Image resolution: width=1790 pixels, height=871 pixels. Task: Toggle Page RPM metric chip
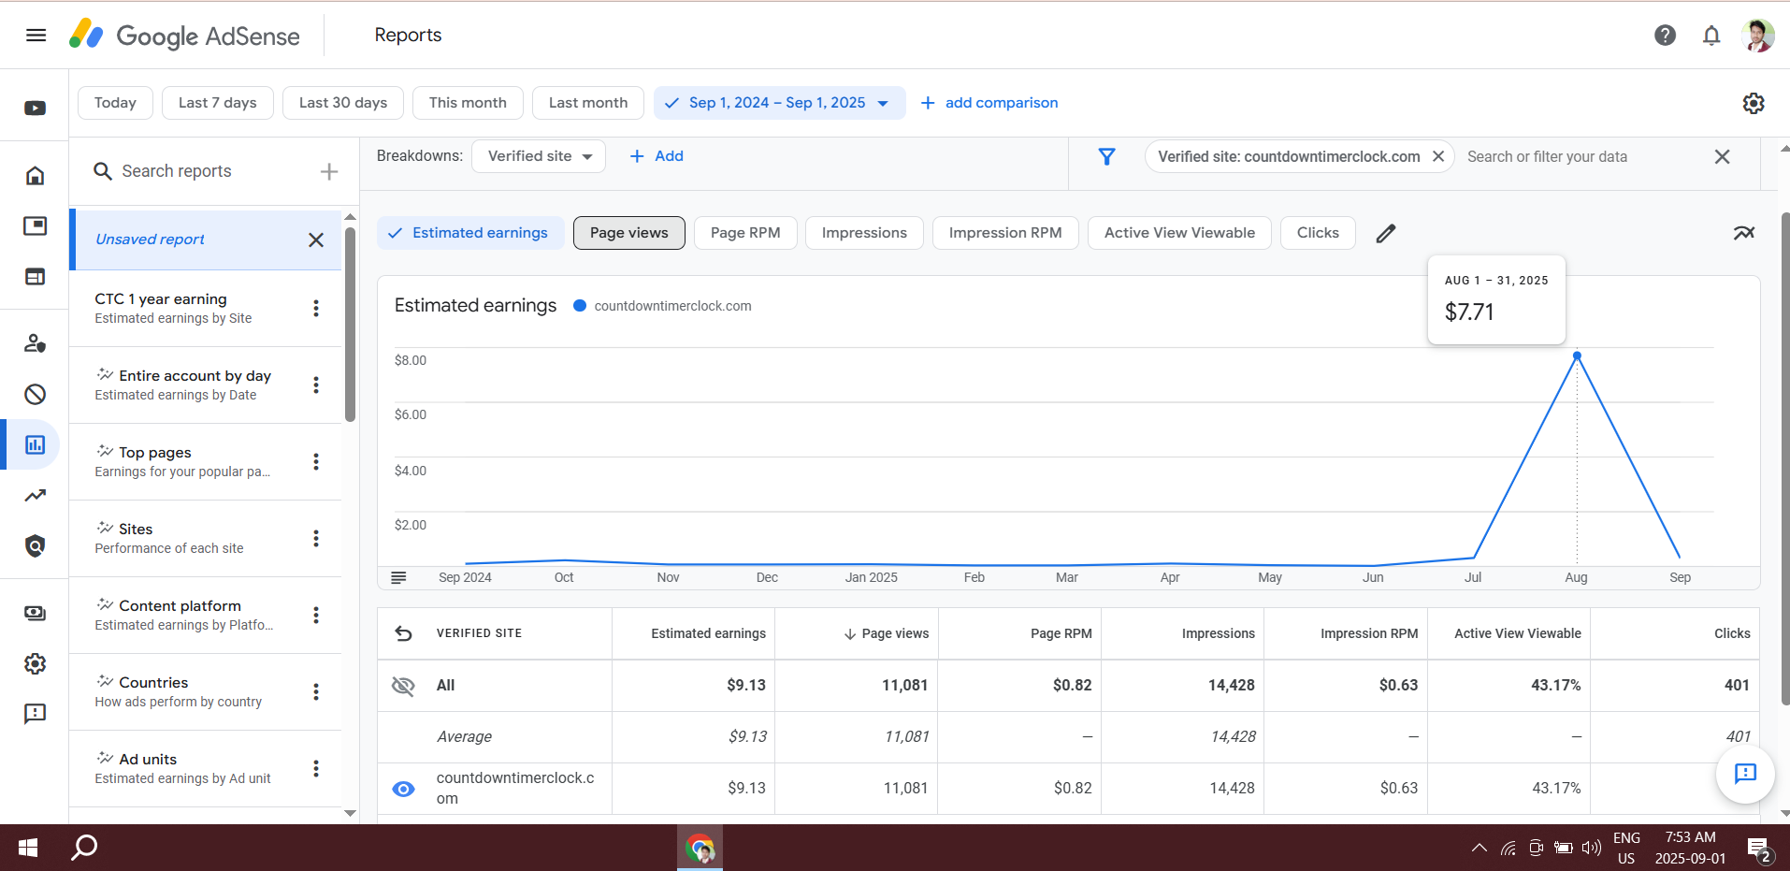[x=745, y=233]
